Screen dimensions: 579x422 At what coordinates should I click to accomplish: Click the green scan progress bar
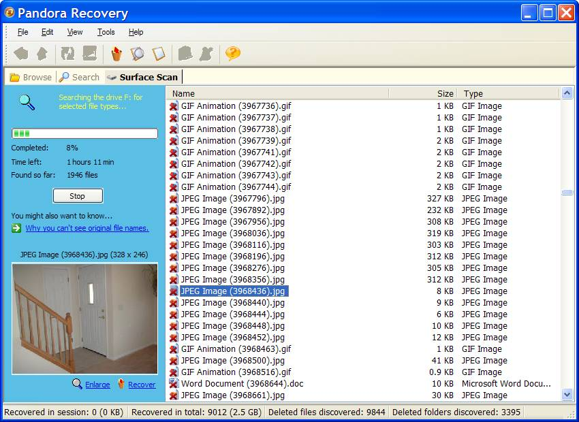[84, 133]
